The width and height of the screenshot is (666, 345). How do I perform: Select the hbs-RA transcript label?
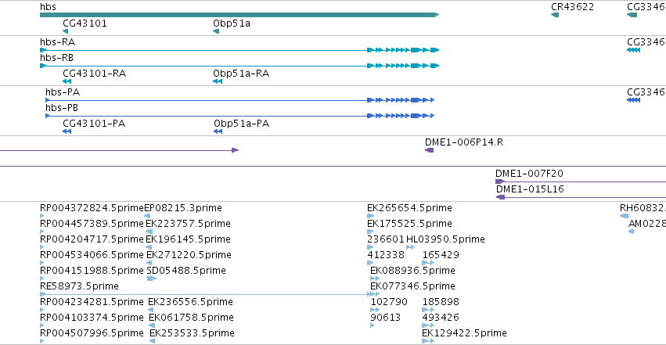pyautogui.click(x=57, y=42)
